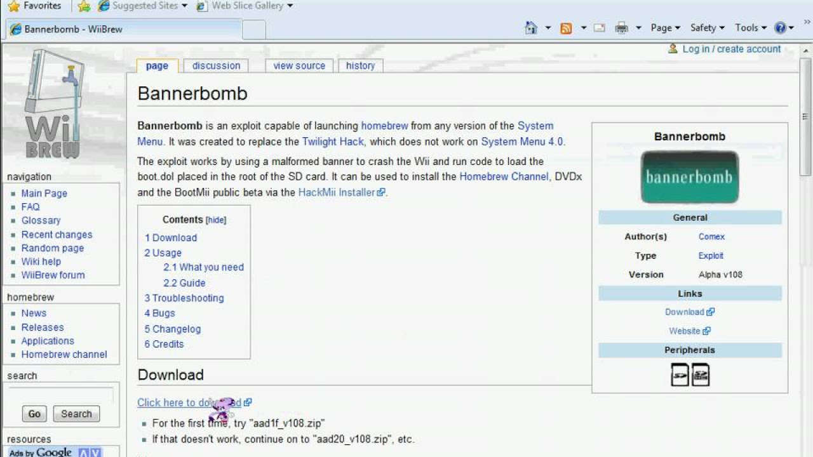Click the Log in / create account link
813x457 pixels.
click(732, 49)
